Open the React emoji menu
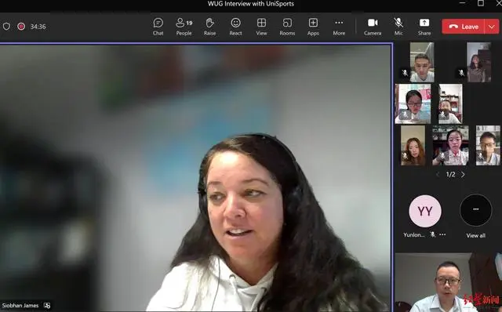 click(x=235, y=27)
